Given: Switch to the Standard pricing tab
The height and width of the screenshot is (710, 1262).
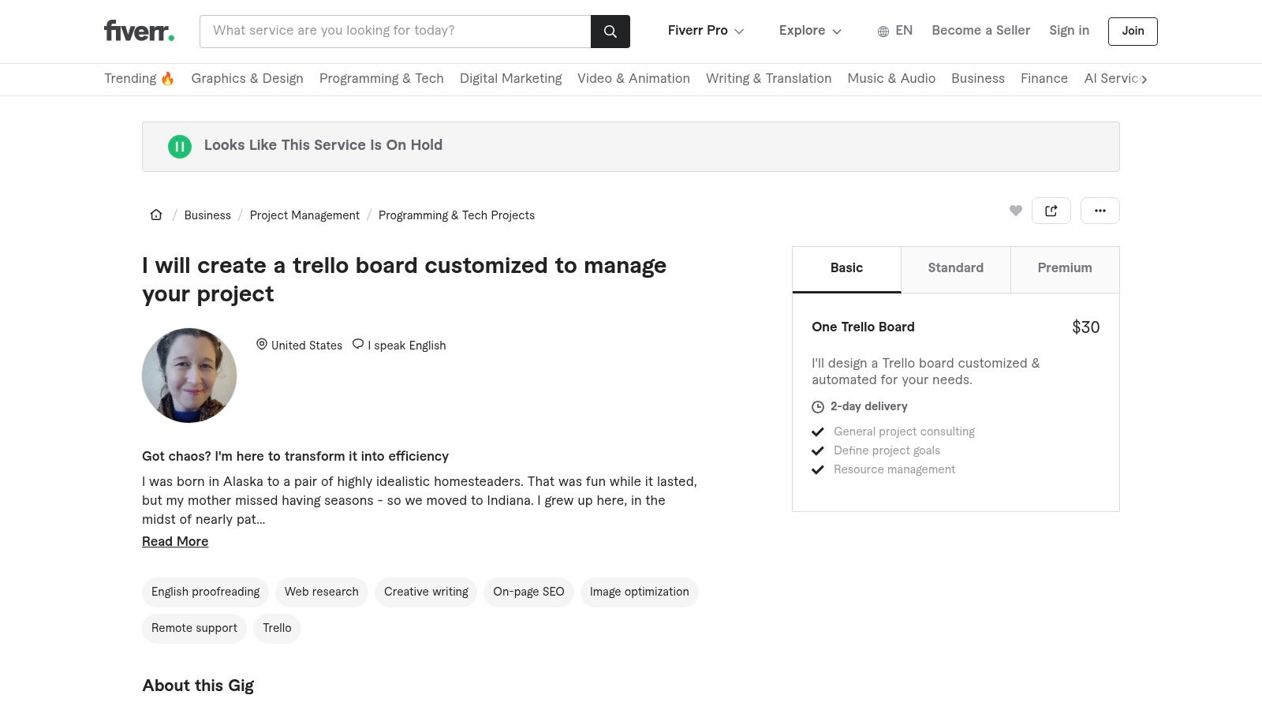Looking at the screenshot, I should [x=955, y=269].
